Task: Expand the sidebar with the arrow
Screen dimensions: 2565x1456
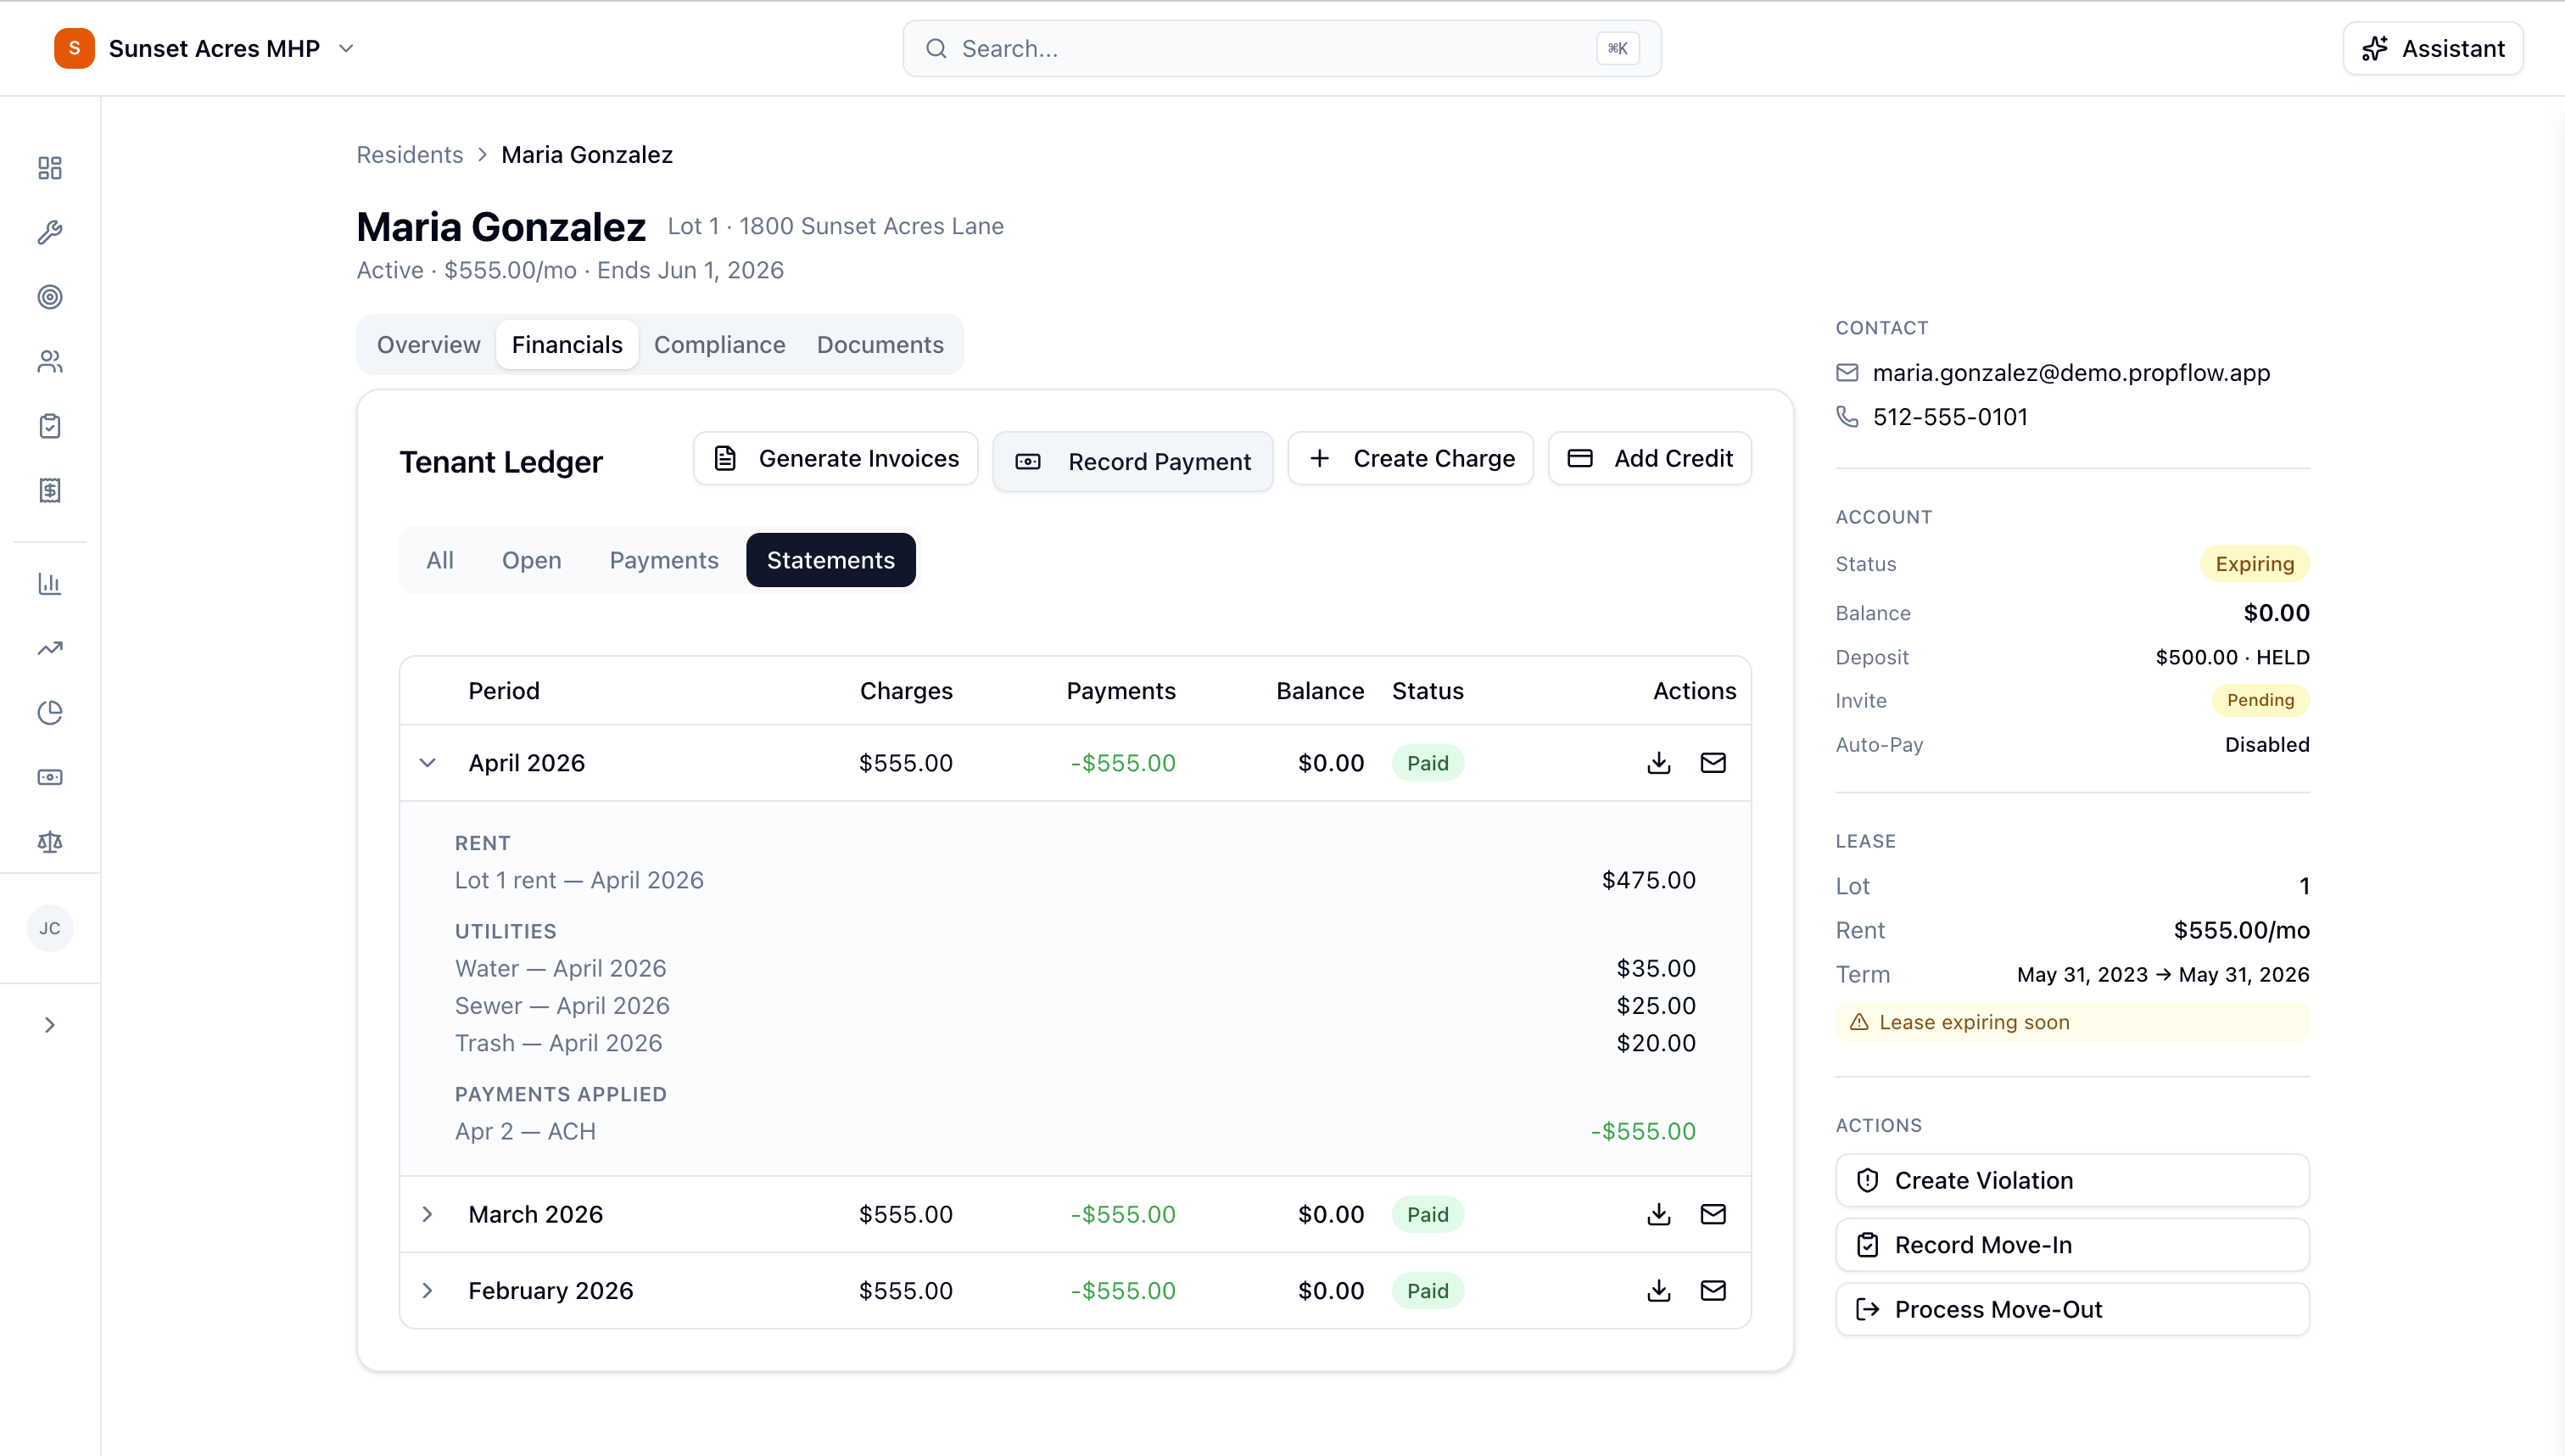Action: click(x=50, y=1025)
